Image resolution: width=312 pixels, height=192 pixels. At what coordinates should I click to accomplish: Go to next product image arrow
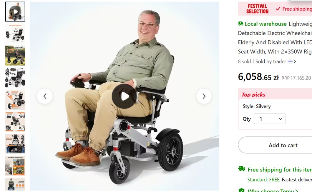pyautogui.click(x=204, y=96)
